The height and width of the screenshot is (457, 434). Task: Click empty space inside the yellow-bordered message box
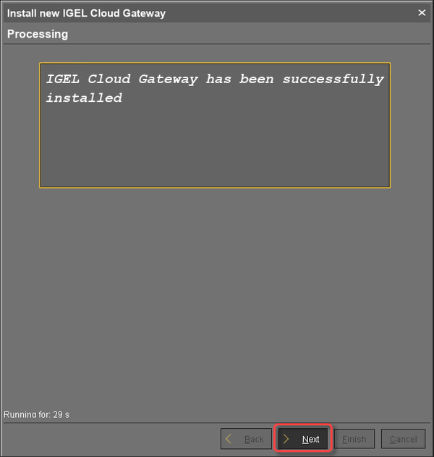click(x=215, y=146)
